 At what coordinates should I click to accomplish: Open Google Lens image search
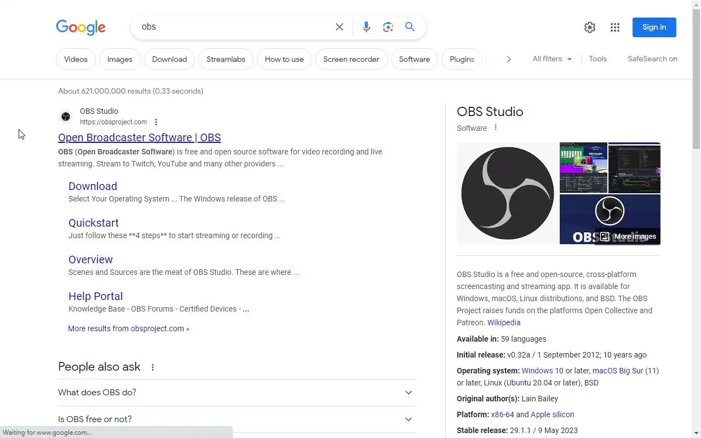(x=388, y=27)
